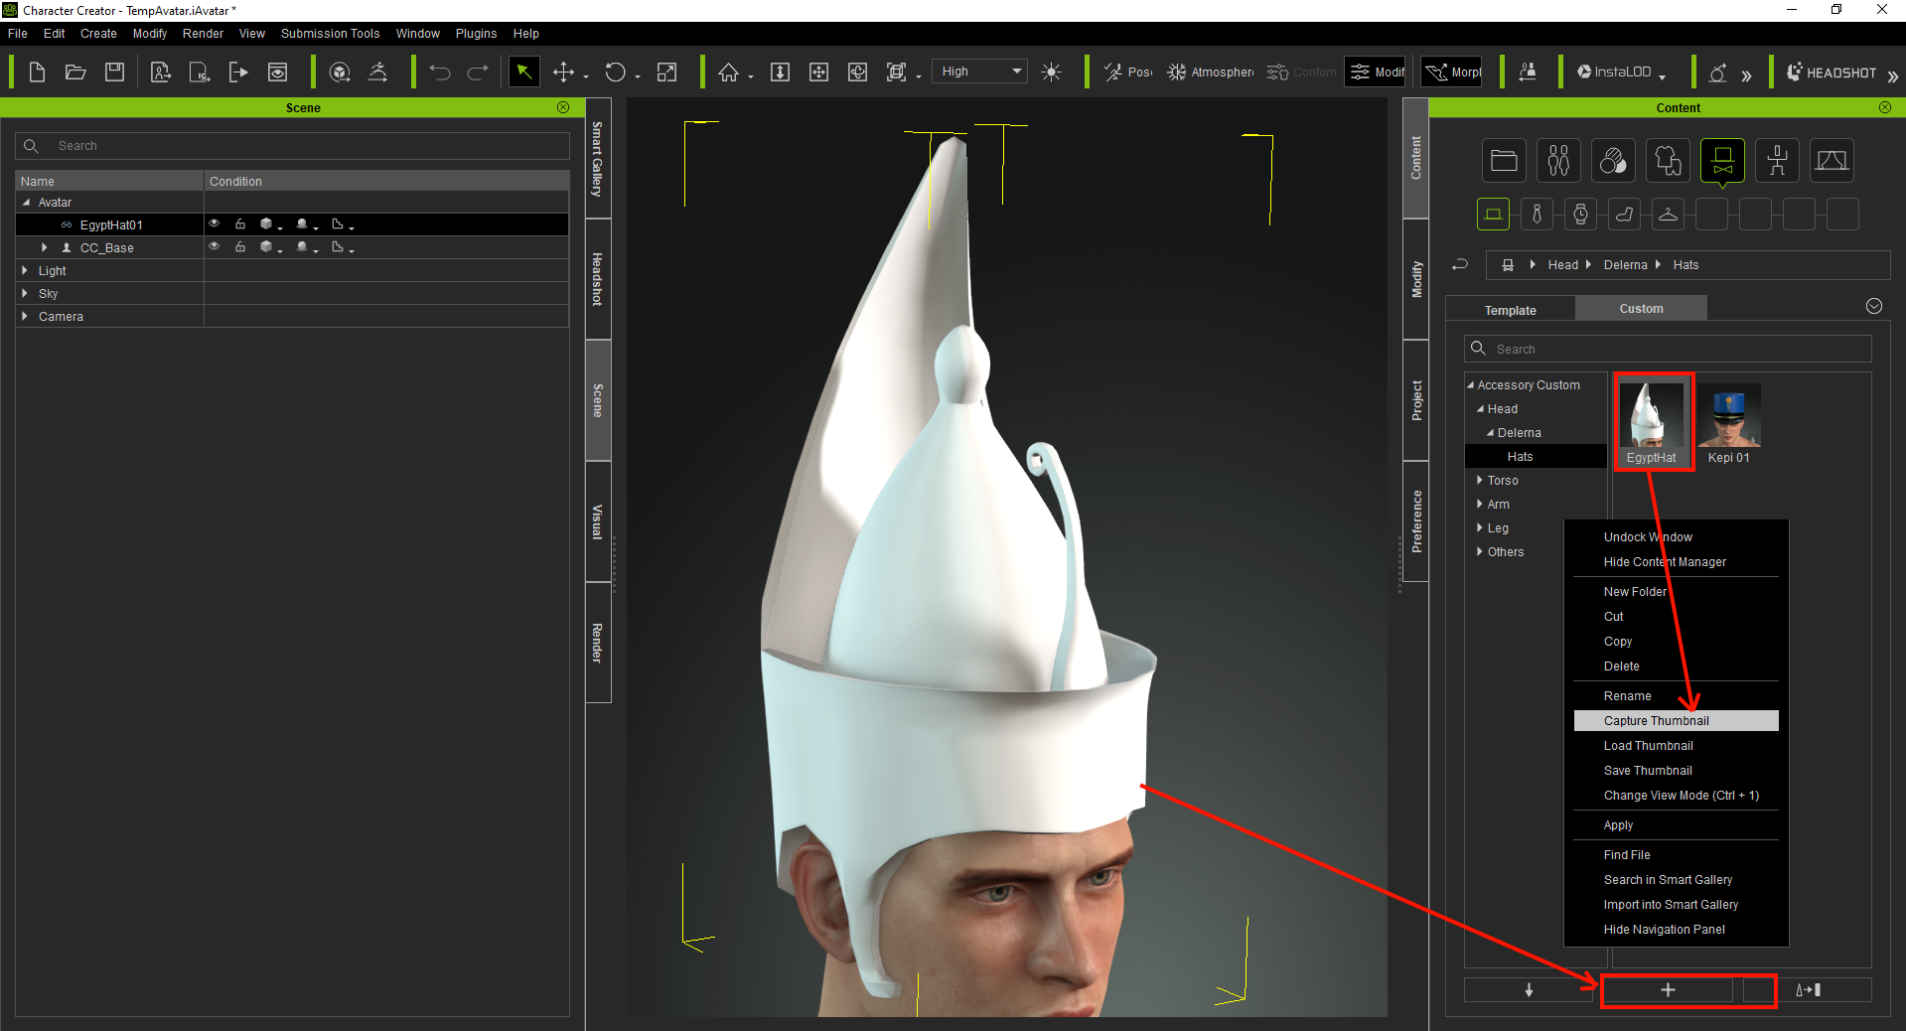The image size is (1906, 1031).
Task: Select the wristwatch accessory subcategory
Action: [1580, 214]
